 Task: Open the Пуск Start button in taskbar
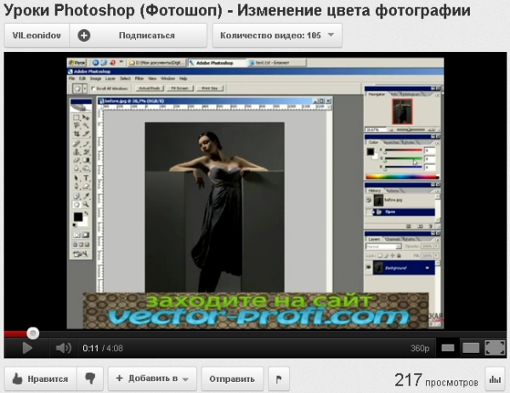click(77, 62)
